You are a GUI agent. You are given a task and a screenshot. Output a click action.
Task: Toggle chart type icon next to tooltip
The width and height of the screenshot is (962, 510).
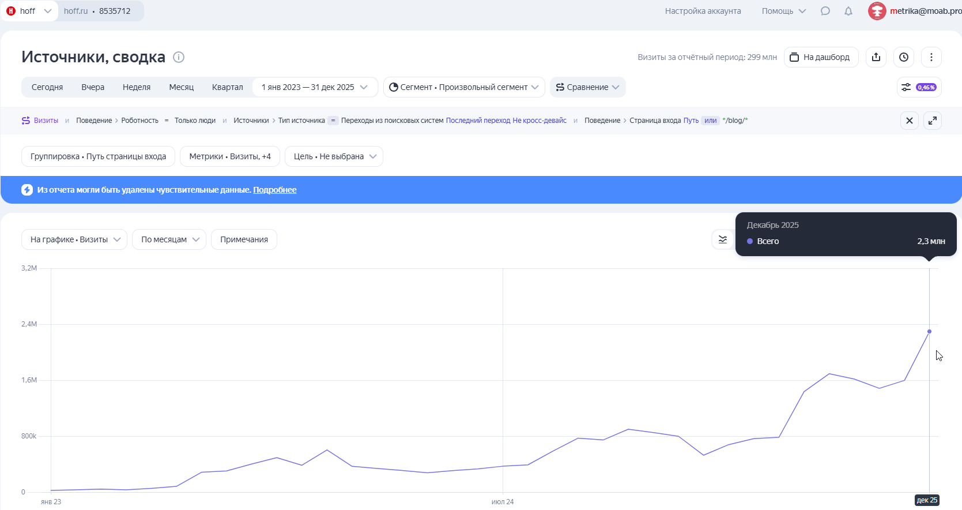click(x=723, y=239)
